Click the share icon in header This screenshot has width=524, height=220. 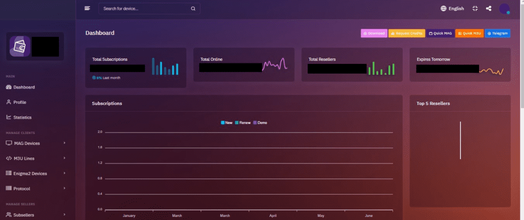489,9
